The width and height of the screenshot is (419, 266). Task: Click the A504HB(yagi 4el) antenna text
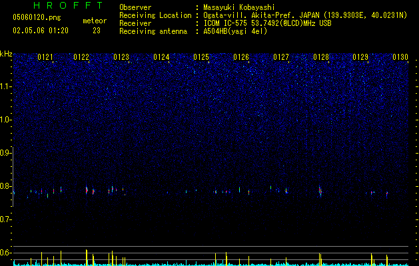pyautogui.click(x=235, y=31)
